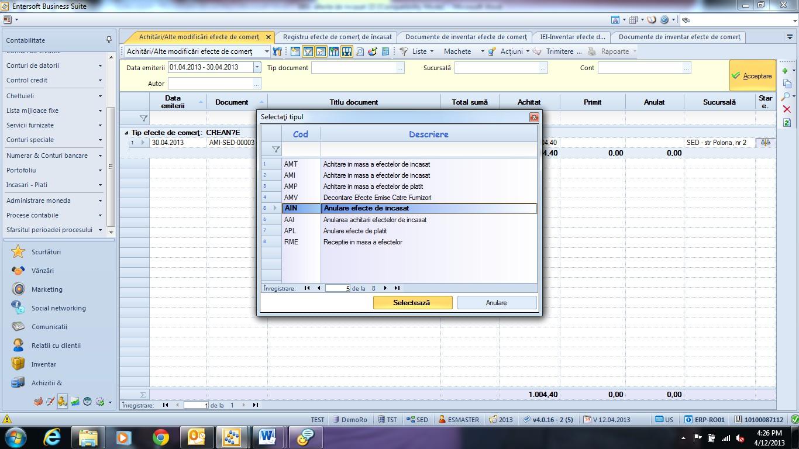This screenshot has height=449, width=799.
Task: Open the Acceptare action
Action: (752, 76)
